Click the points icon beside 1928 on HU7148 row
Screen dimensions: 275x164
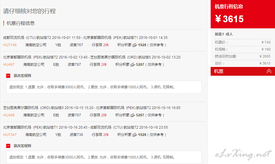(135, 45)
